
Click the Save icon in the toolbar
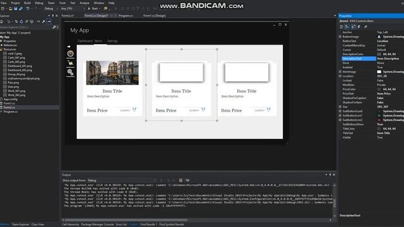point(16,8)
